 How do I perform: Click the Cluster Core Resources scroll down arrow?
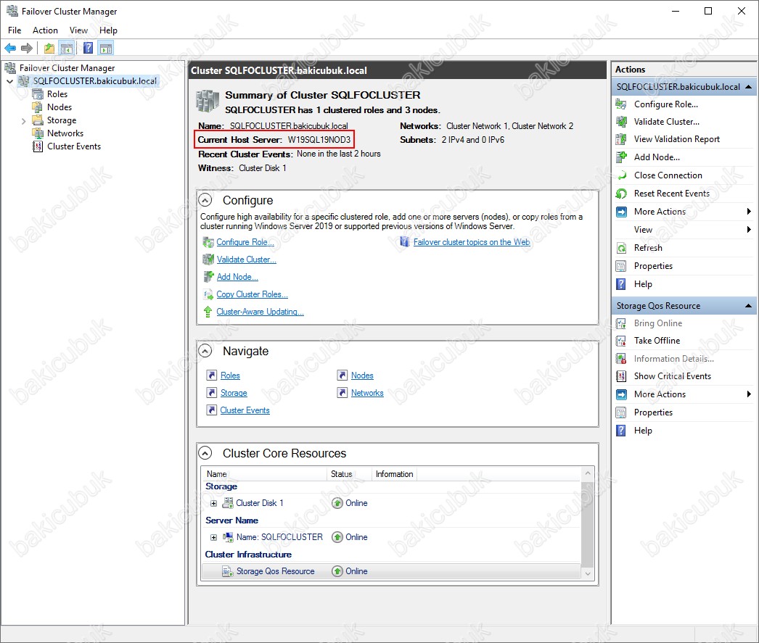(x=588, y=573)
